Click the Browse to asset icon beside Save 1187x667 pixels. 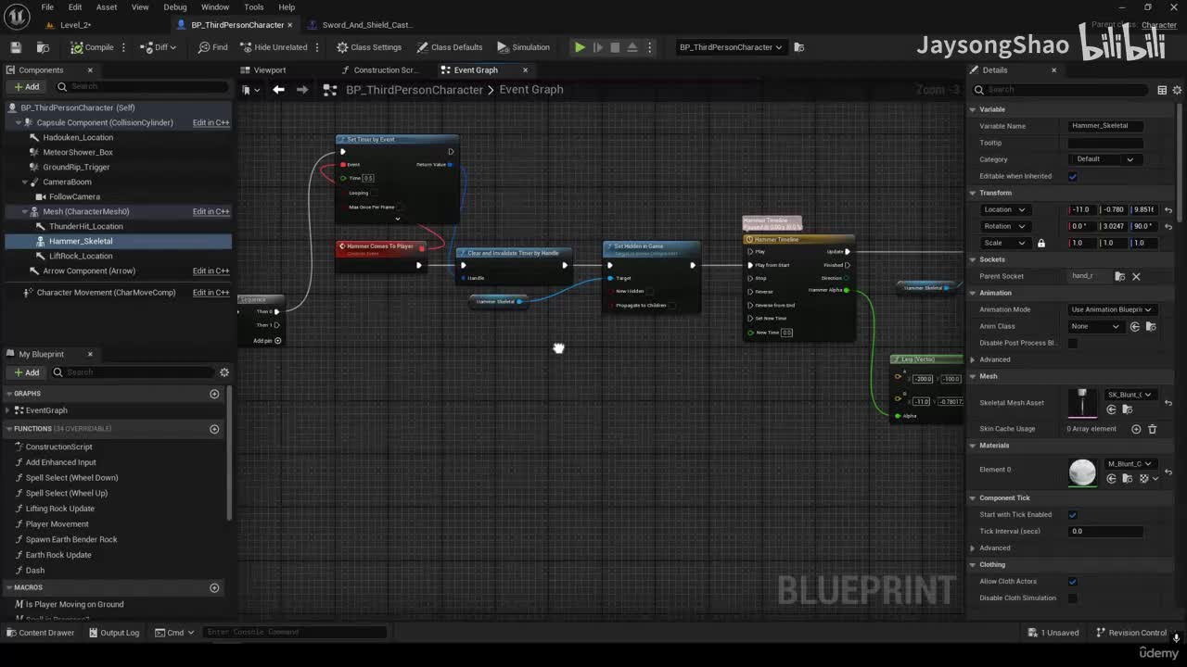click(43, 47)
